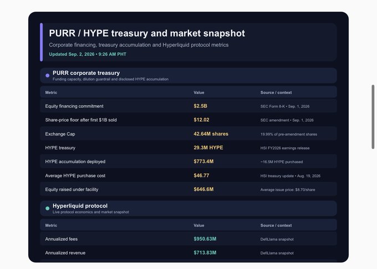Click the 'Average issue price: $8.70/share' note
Image resolution: width=377 pixels, height=269 pixels.
(x=288, y=190)
